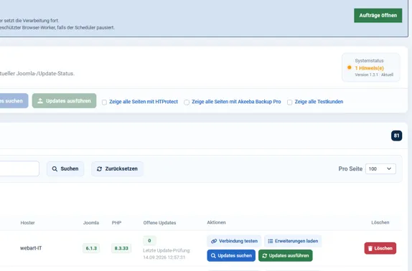Viewport: 412px width, 271px height.
Task: Click sync icon in row Updates ausführen
Action: pyautogui.click(x=265, y=256)
